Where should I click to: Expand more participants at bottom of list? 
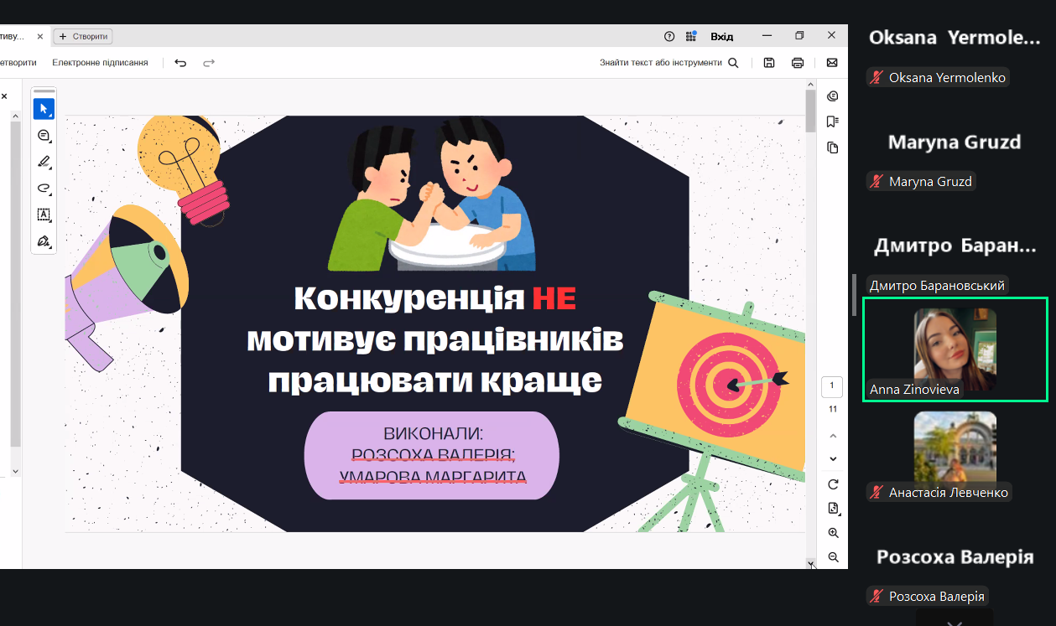click(x=954, y=621)
